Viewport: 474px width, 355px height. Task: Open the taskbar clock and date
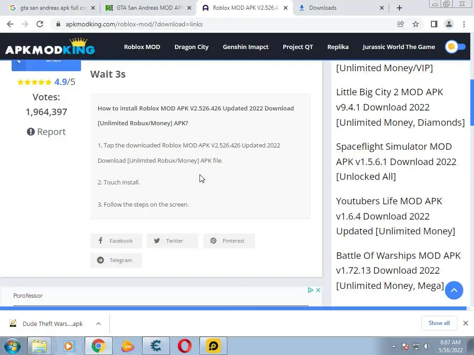[x=450, y=346]
